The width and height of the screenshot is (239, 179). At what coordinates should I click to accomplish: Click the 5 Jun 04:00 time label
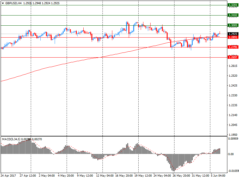pos(218,176)
